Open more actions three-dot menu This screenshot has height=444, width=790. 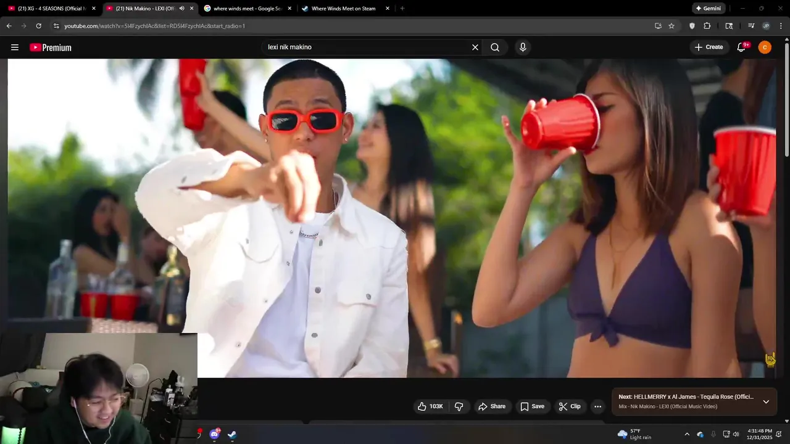coord(597,406)
